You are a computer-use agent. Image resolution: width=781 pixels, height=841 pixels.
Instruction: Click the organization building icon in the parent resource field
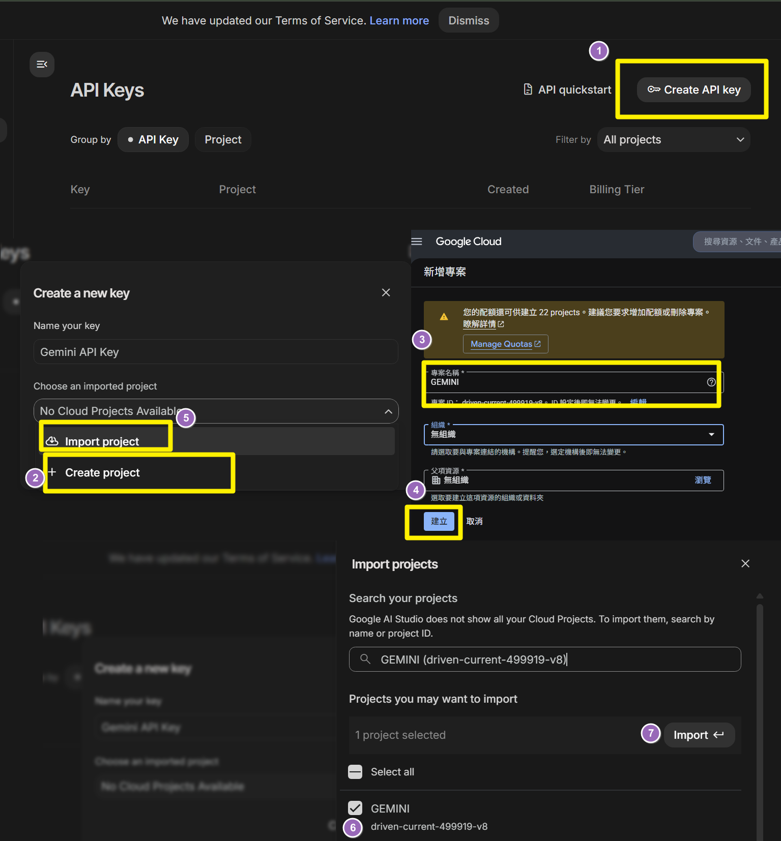pyautogui.click(x=436, y=480)
